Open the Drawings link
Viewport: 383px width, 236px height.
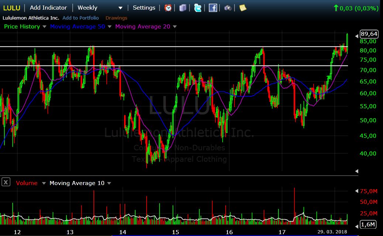point(116,18)
